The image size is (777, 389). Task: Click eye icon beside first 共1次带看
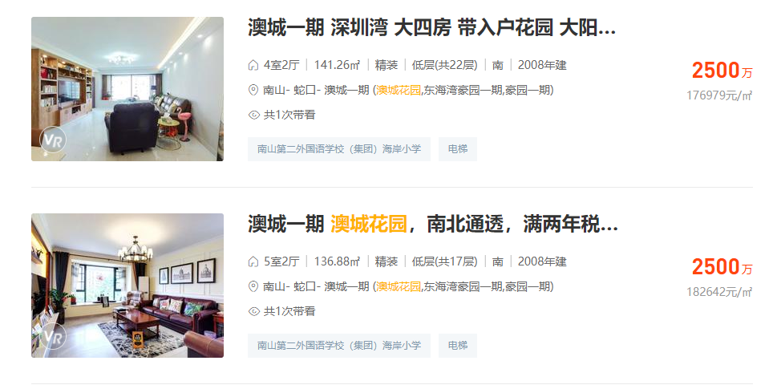[x=253, y=115]
